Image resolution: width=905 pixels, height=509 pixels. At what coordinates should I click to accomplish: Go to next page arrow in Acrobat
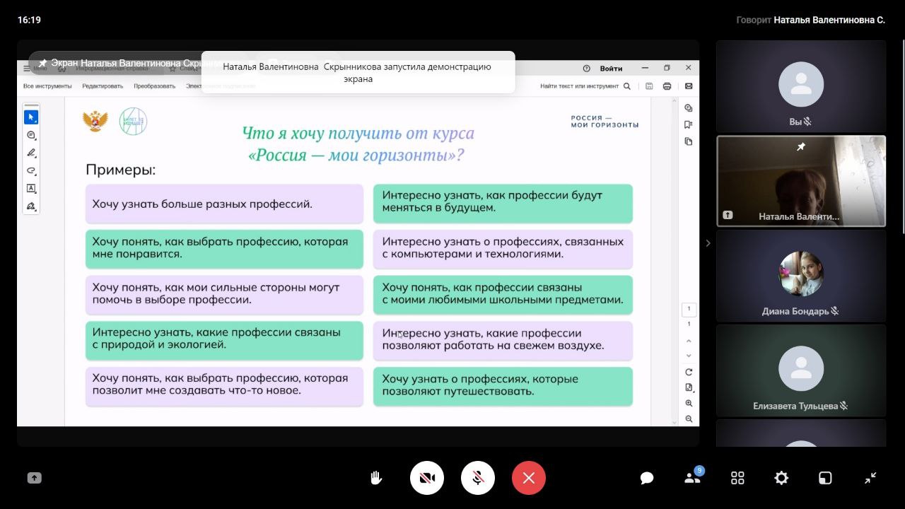pos(689,356)
